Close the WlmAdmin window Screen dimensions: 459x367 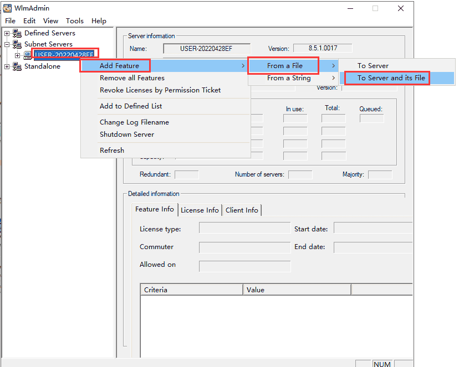[x=401, y=8]
